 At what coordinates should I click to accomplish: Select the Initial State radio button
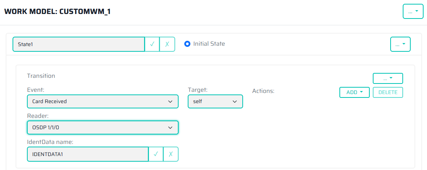(187, 44)
